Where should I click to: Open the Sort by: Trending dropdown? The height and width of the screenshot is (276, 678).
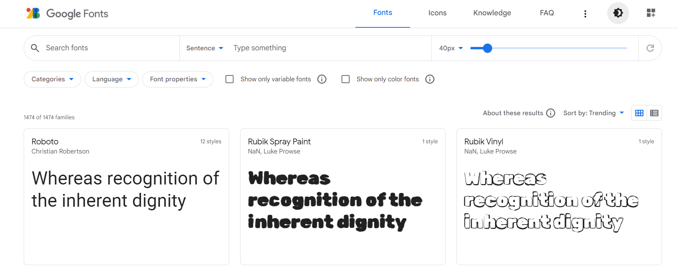[594, 113]
